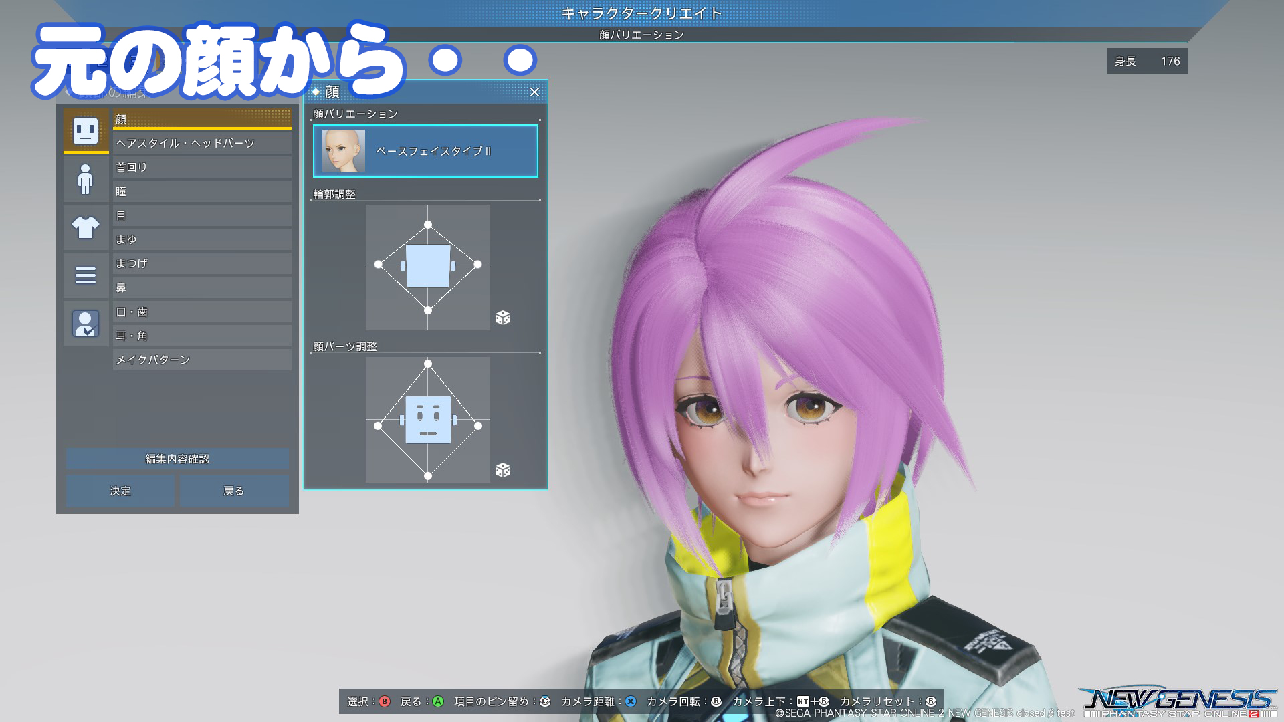The image size is (1284, 722).
Task: Click bottom handle of contour adjustment pad
Action: coord(428,310)
